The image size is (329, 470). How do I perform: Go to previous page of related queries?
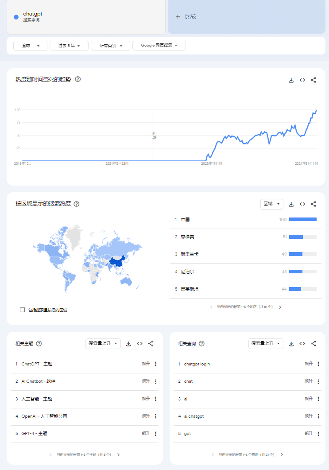[x=213, y=454]
